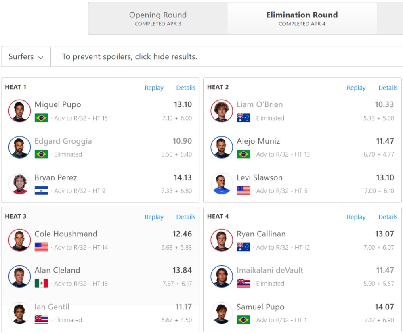Switch to the Opening Round tab
This screenshot has height=334, width=403.
tap(158, 19)
